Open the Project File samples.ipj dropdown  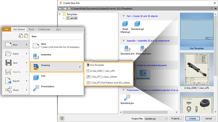156,119
